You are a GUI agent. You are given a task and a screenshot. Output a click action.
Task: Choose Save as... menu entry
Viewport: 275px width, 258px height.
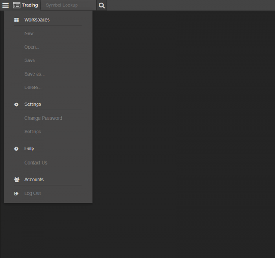click(34, 74)
